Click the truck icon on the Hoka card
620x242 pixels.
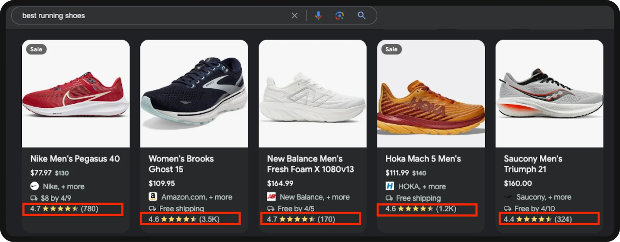[x=389, y=198]
